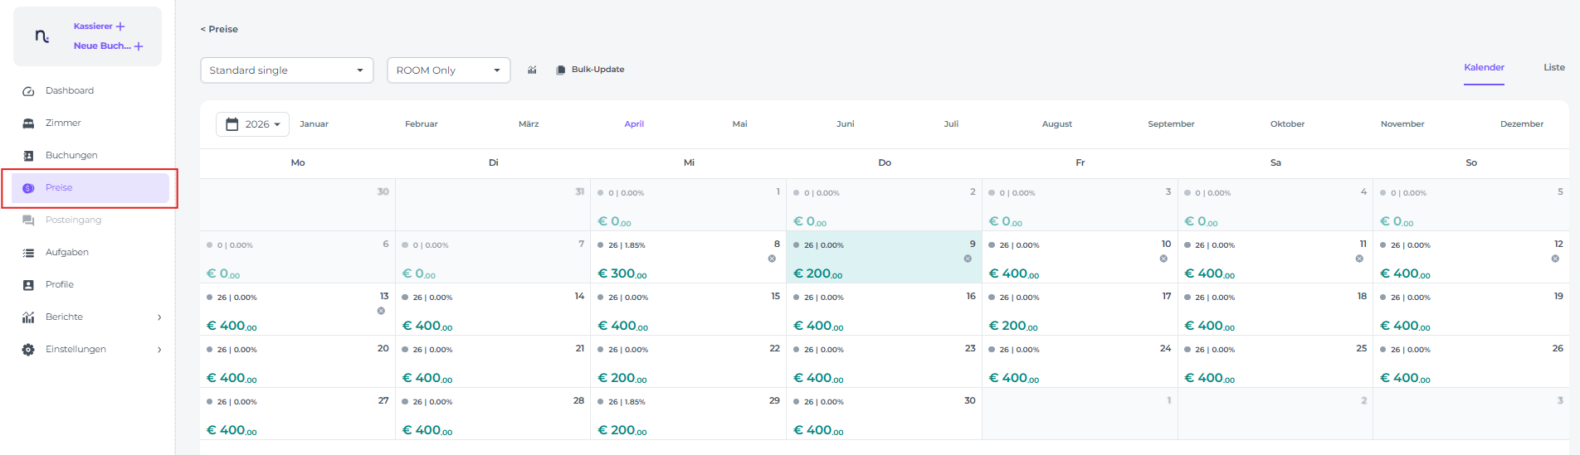Click the Aufgaben list icon

pyautogui.click(x=28, y=253)
